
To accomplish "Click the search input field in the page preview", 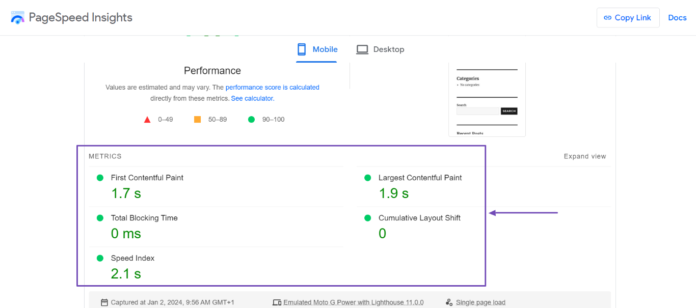I will [478, 110].
